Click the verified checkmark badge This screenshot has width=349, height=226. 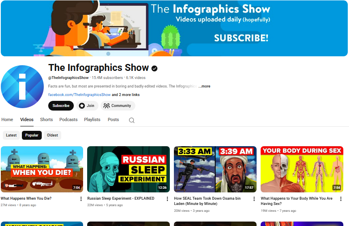click(x=154, y=68)
